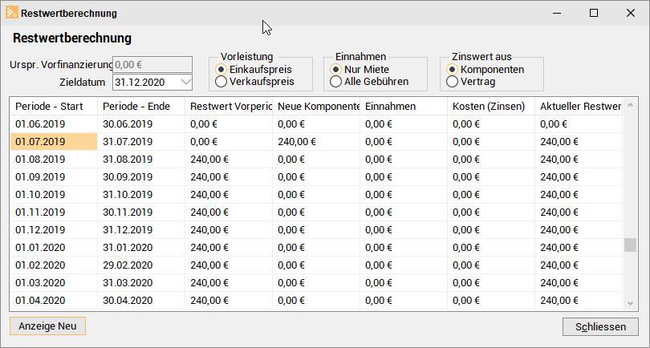This screenshot has width=650, height=348.
Task: Select Vertrag for Zinswert aus
Action: click(453, 81)
